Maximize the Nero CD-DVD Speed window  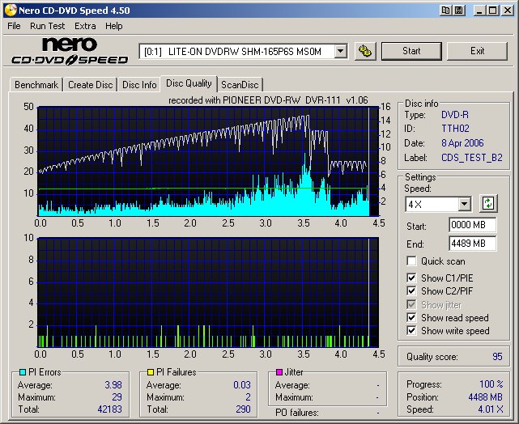493,11
